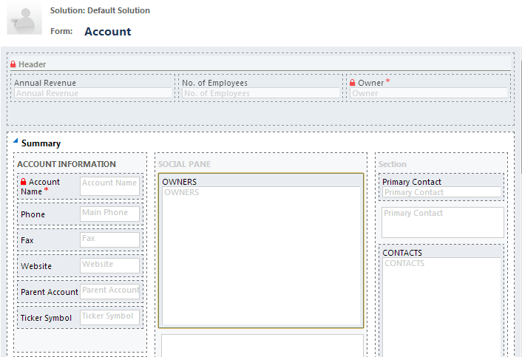The image size is (522, 357).
Task: Select the Account Name field box
Action: tap(109, 186)
